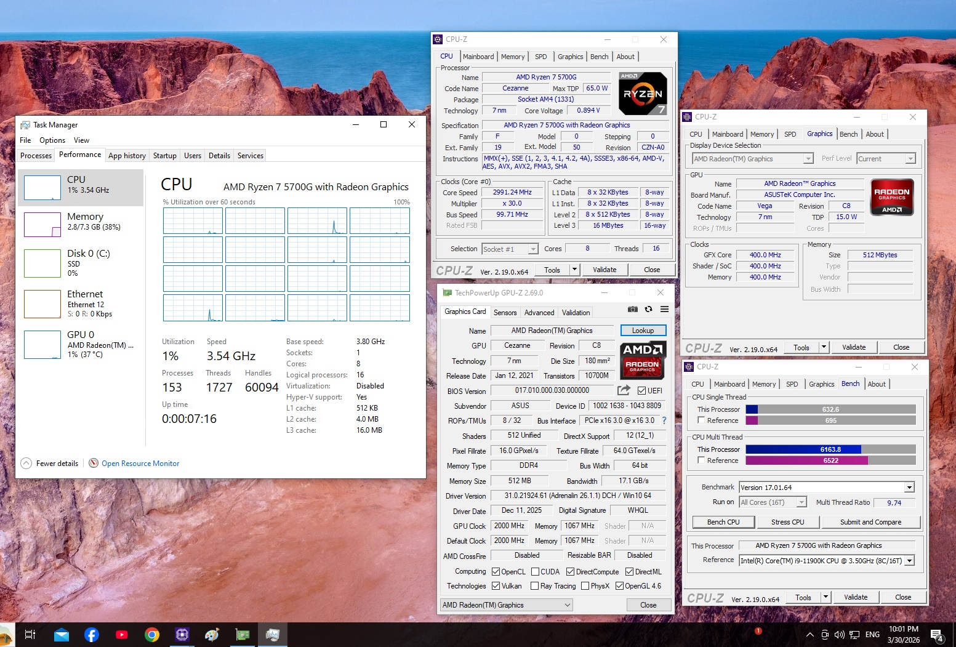Enable the CPU Single Thread Reference checkbox
The height and width of the screenshot is (647, 956).
click(701, 420)
